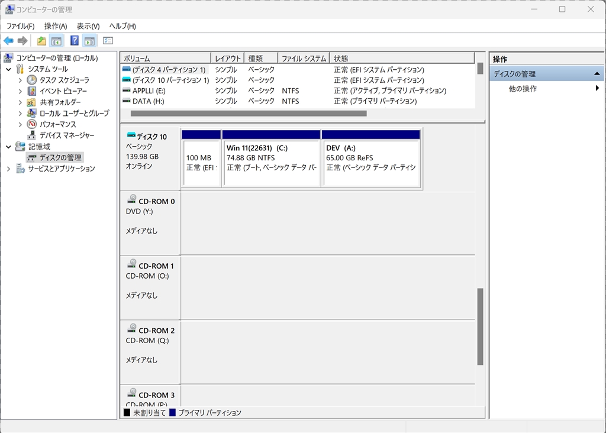Open the 操作(A) menu
This screenshot has width=606, height=433.
(x=56, y=26)
